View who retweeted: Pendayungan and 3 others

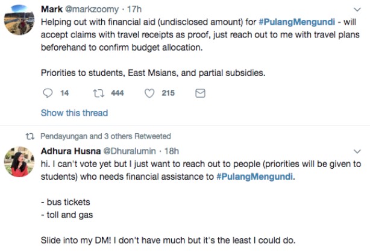[105, 136]
